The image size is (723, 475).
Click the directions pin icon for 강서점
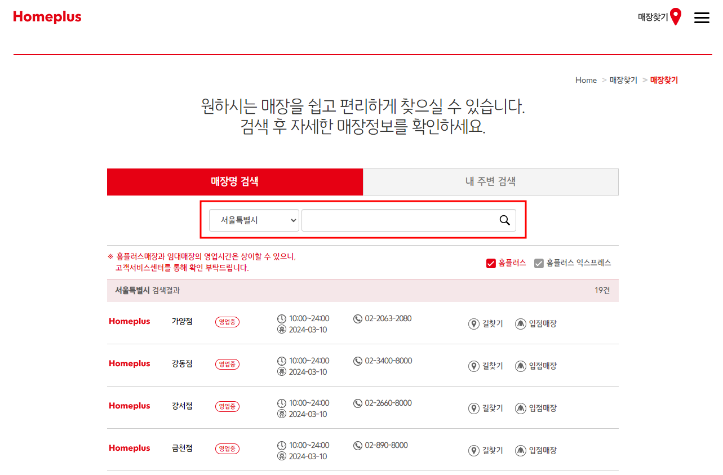(x=474, y=409)
